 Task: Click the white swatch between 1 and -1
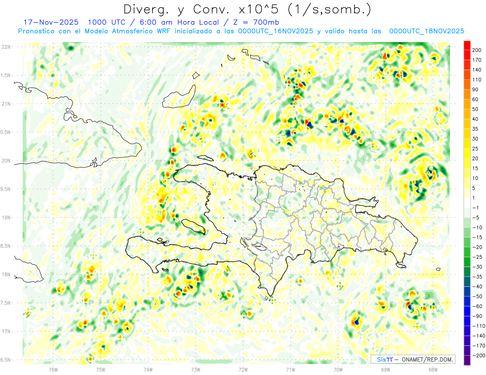pos(467,203)
